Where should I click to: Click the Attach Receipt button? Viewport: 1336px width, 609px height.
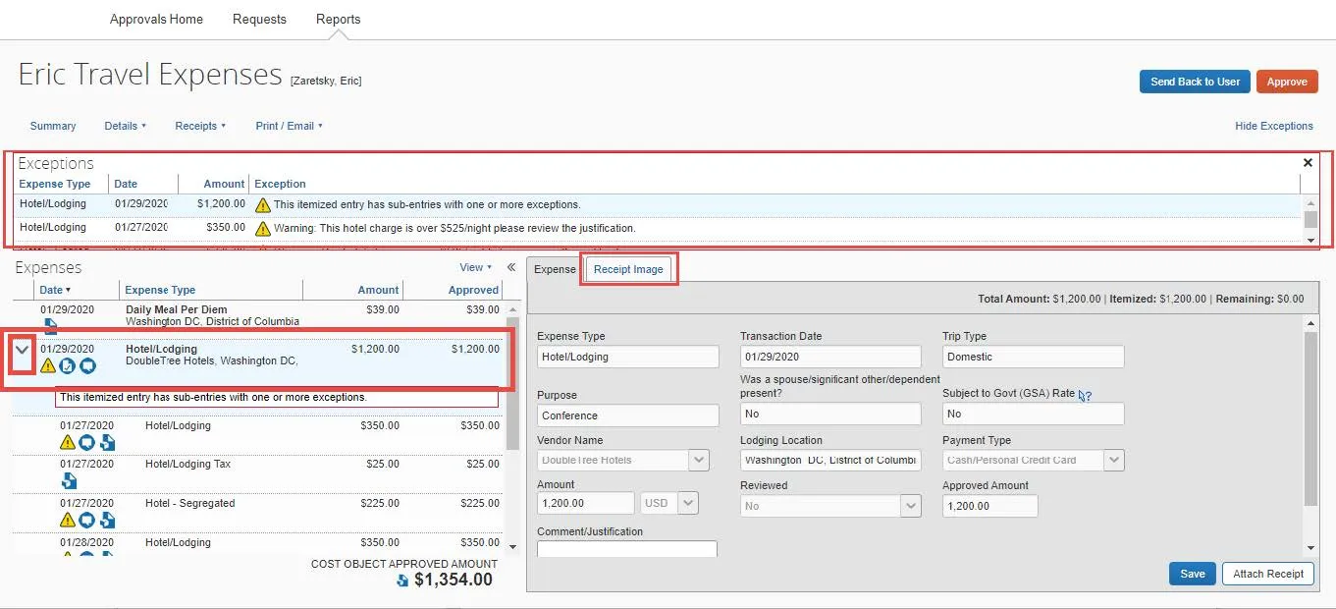coord(1268,574)
